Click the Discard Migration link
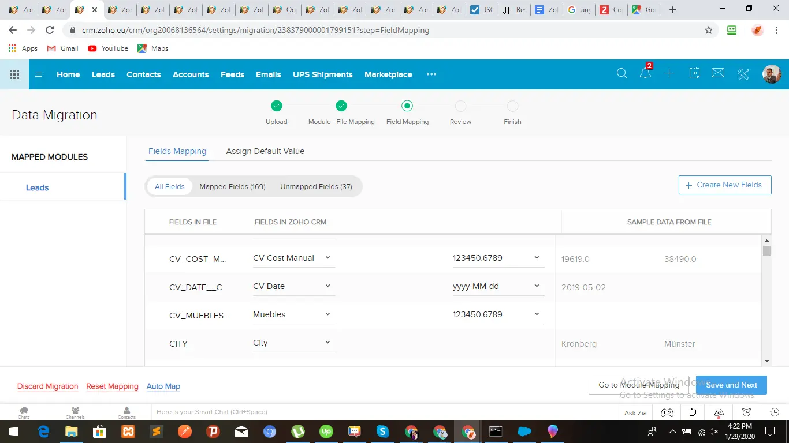The image size is (789, 443). coord(47,386)
